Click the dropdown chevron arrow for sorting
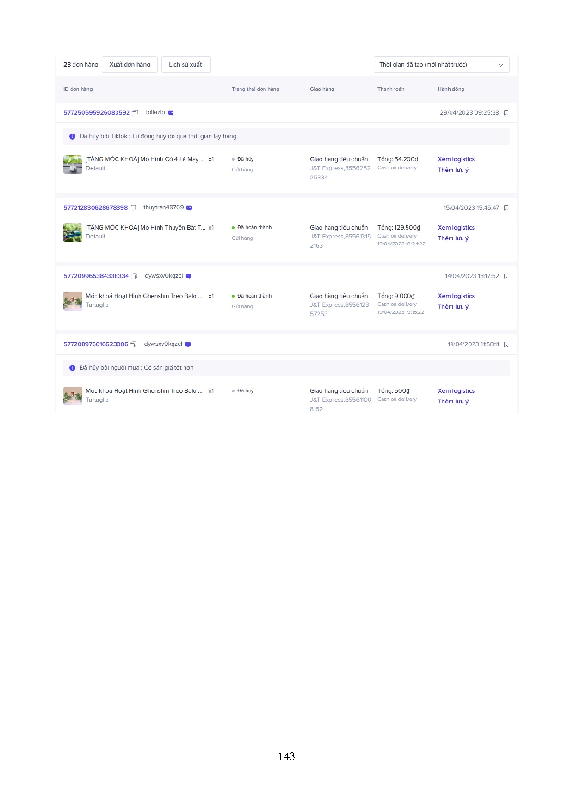Viewport: 574px width, 810px height. pos(500,65)
